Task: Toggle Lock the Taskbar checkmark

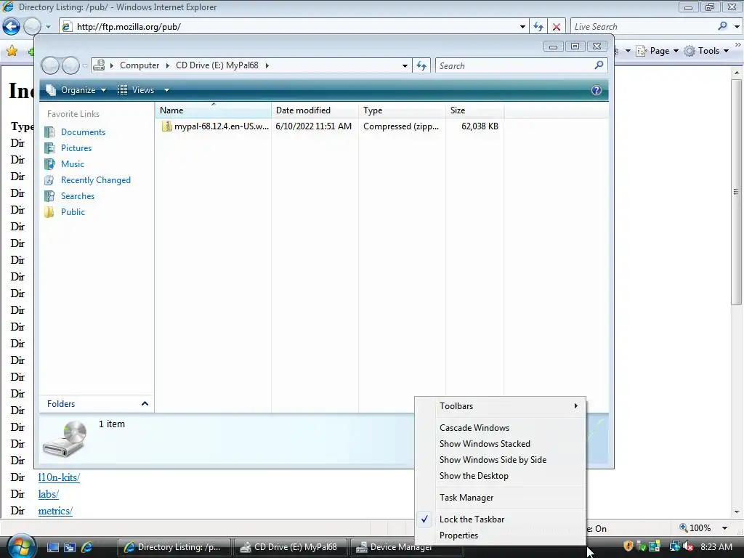Action: pyautogui.click(x=501, y=519)
